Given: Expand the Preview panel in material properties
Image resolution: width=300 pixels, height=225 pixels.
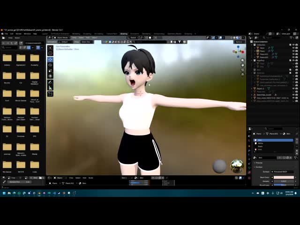Looking at the screenshot, I should click(259, 163).
